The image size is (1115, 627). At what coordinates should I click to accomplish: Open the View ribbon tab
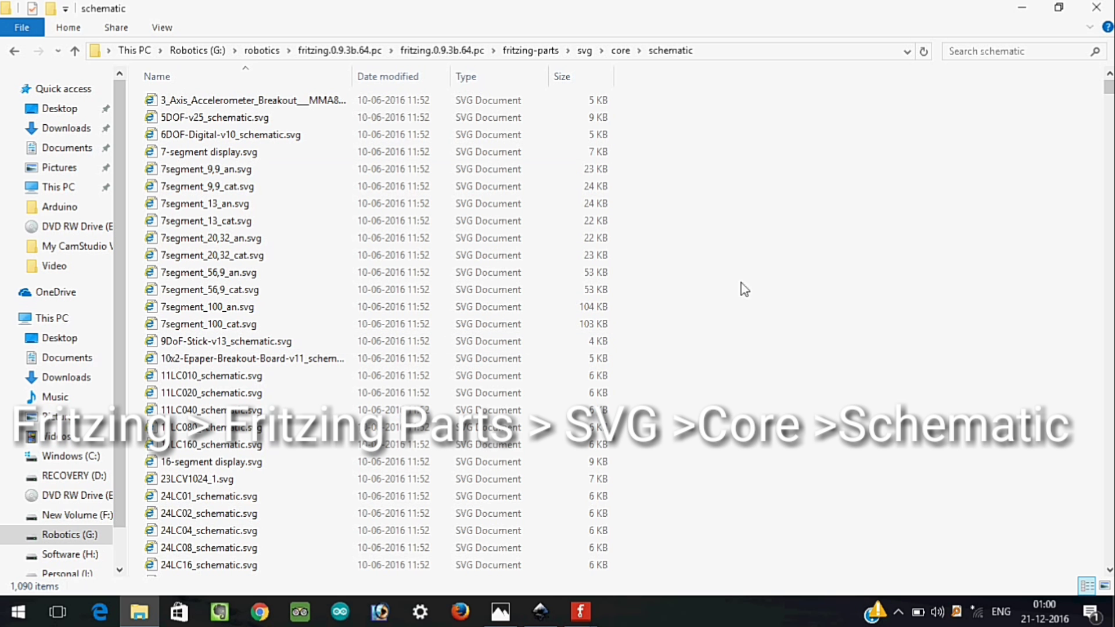click(x=162, y=27)
